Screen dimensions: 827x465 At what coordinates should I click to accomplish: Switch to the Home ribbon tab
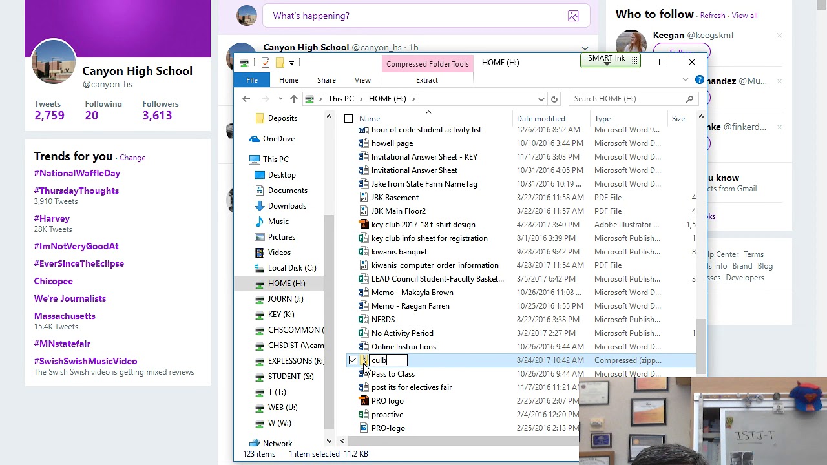click(289, 80)
